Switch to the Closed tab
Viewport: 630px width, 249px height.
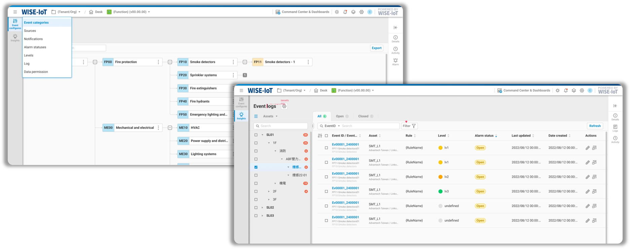tap(363, 116)
